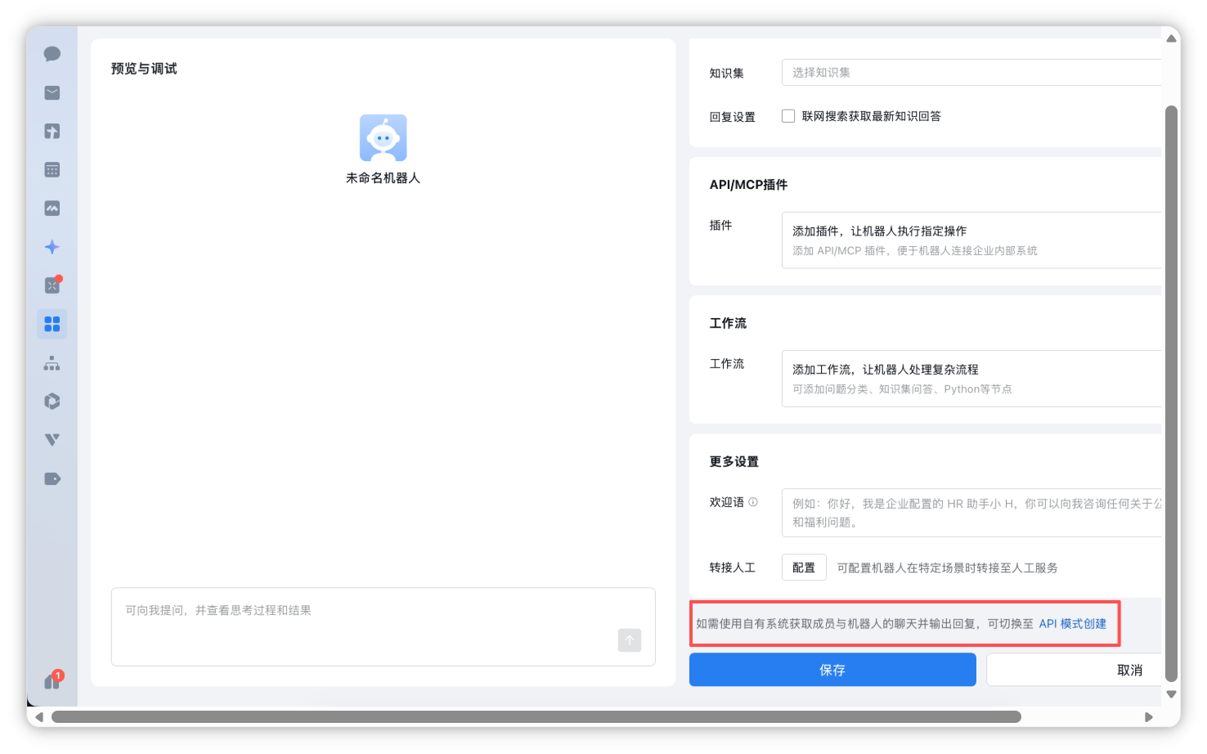
Task: Click the scroll-up arrow at top right
Action: 1172,38
